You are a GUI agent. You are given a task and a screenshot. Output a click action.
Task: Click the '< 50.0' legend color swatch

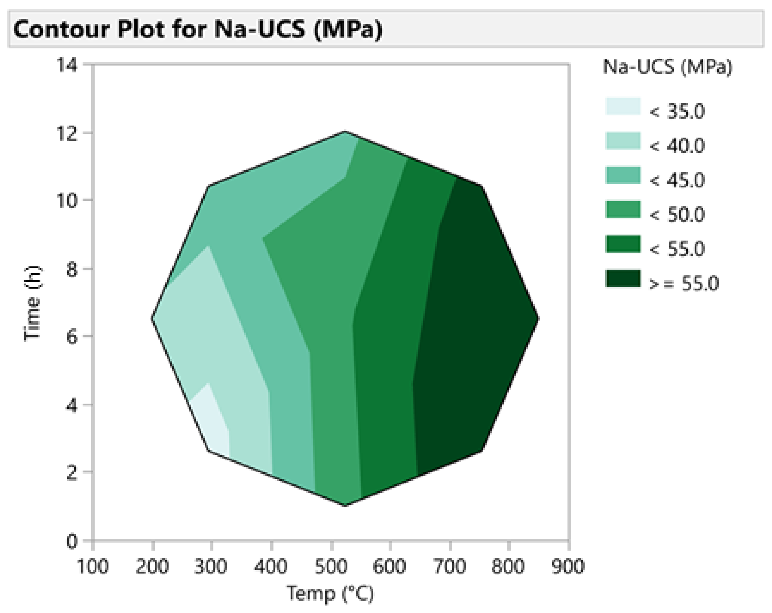click(623, 210)
